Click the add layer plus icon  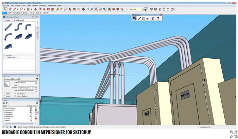click(4, 103)
